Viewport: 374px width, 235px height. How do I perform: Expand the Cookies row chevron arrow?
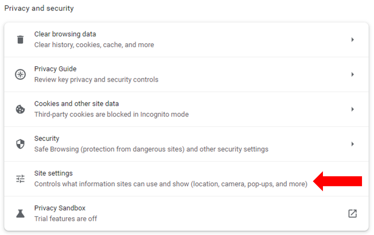352,109
